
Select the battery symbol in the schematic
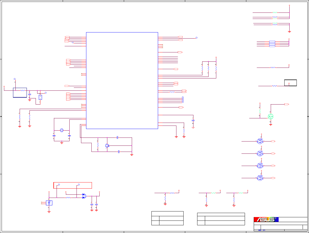point(49,203)
